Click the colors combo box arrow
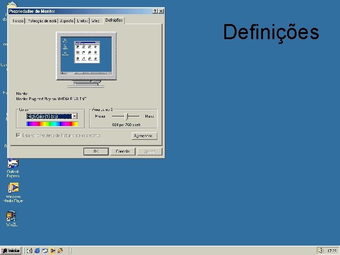Screen dimensions: 340x255 [75, 117]
